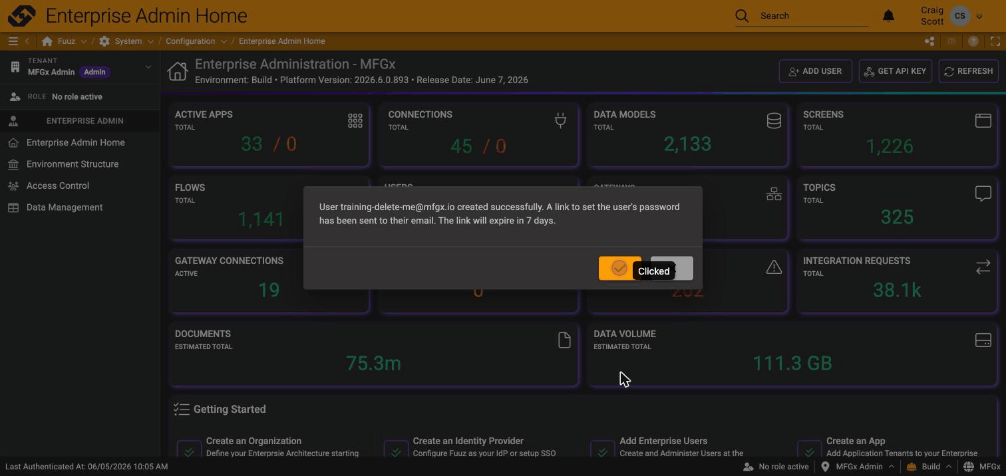Click the search magnifier icon
Viewport: 1006px width, 476px height.
[x=742, y=16]
